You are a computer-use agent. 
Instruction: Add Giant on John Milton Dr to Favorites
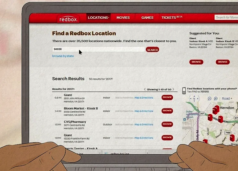tap(124, 98)
